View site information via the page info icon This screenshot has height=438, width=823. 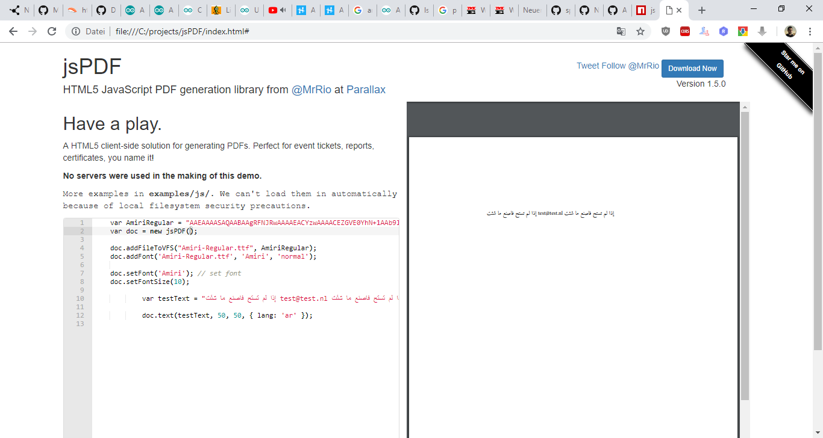77,31
